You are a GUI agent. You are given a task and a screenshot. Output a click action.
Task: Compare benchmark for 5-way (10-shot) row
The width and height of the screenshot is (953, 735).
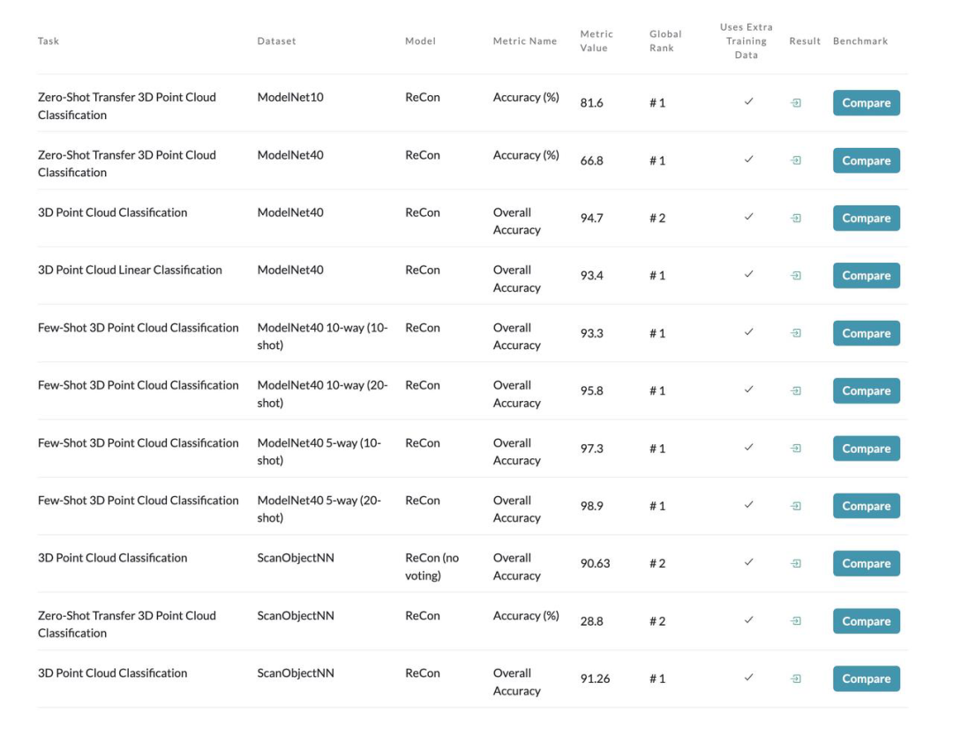(867, 449)
